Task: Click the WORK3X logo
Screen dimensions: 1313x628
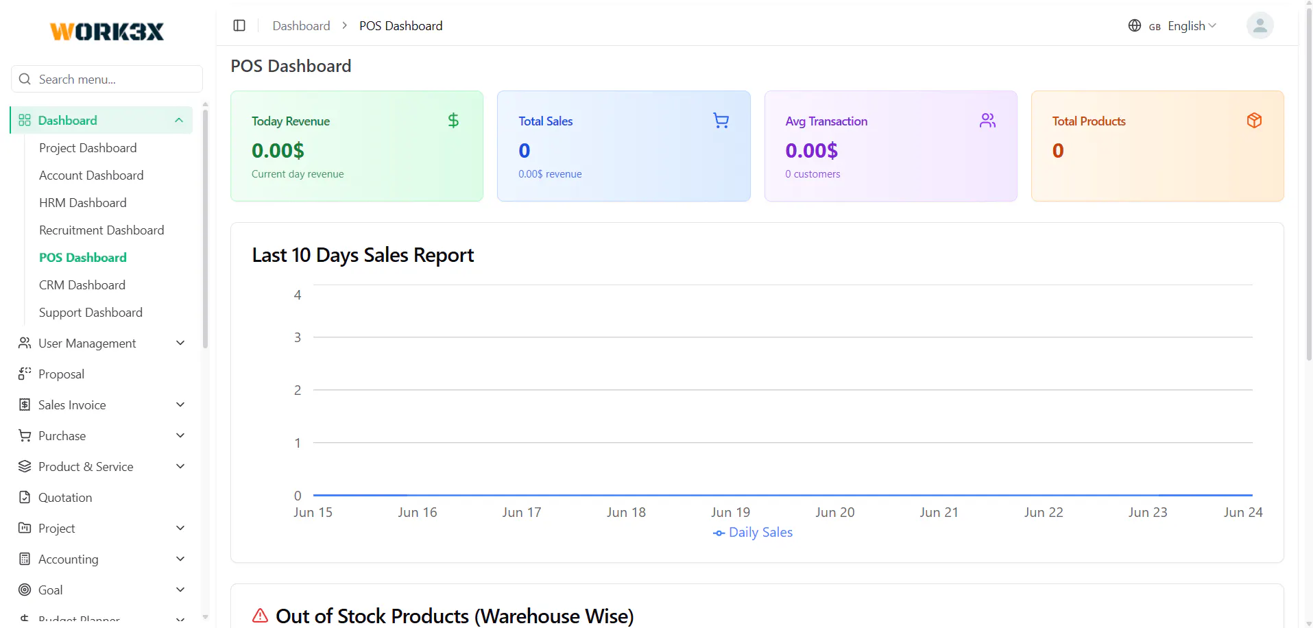Action: (107, 32)
